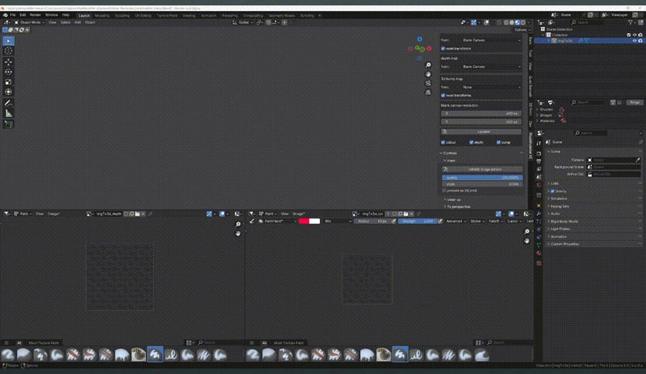This screenshot has width=646, height=374.
Task: Open the File menu
Action: tap(12, 15)
